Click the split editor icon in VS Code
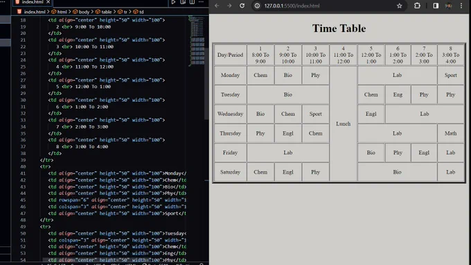Viewport: 471px width, 265px height. (x=193, y=2)
